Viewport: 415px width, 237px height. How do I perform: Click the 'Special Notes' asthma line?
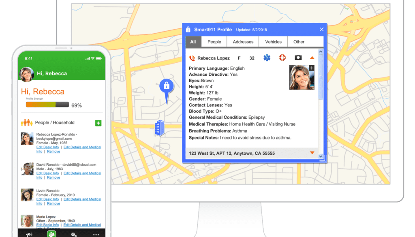pyautogui.click(x=240, y=138)
